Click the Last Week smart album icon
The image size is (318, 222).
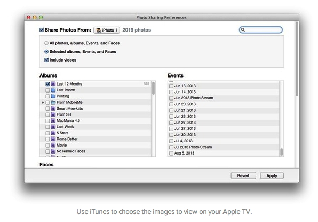coord(53,127)
